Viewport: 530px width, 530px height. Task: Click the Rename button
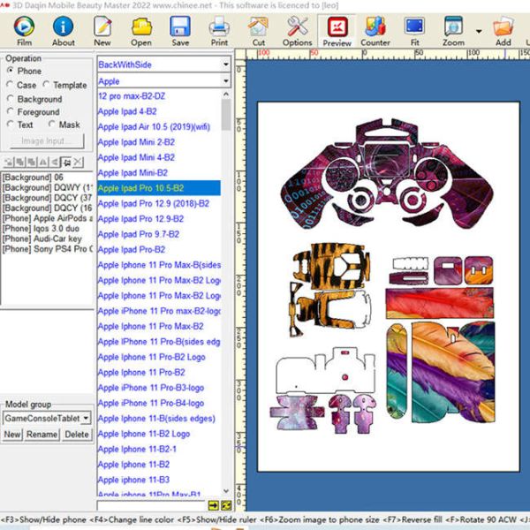[x=42, y=435]
